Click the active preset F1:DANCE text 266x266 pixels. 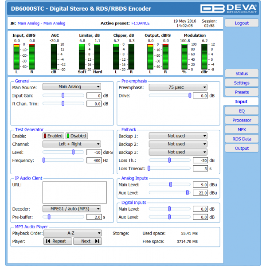click(x=141, y=23)
